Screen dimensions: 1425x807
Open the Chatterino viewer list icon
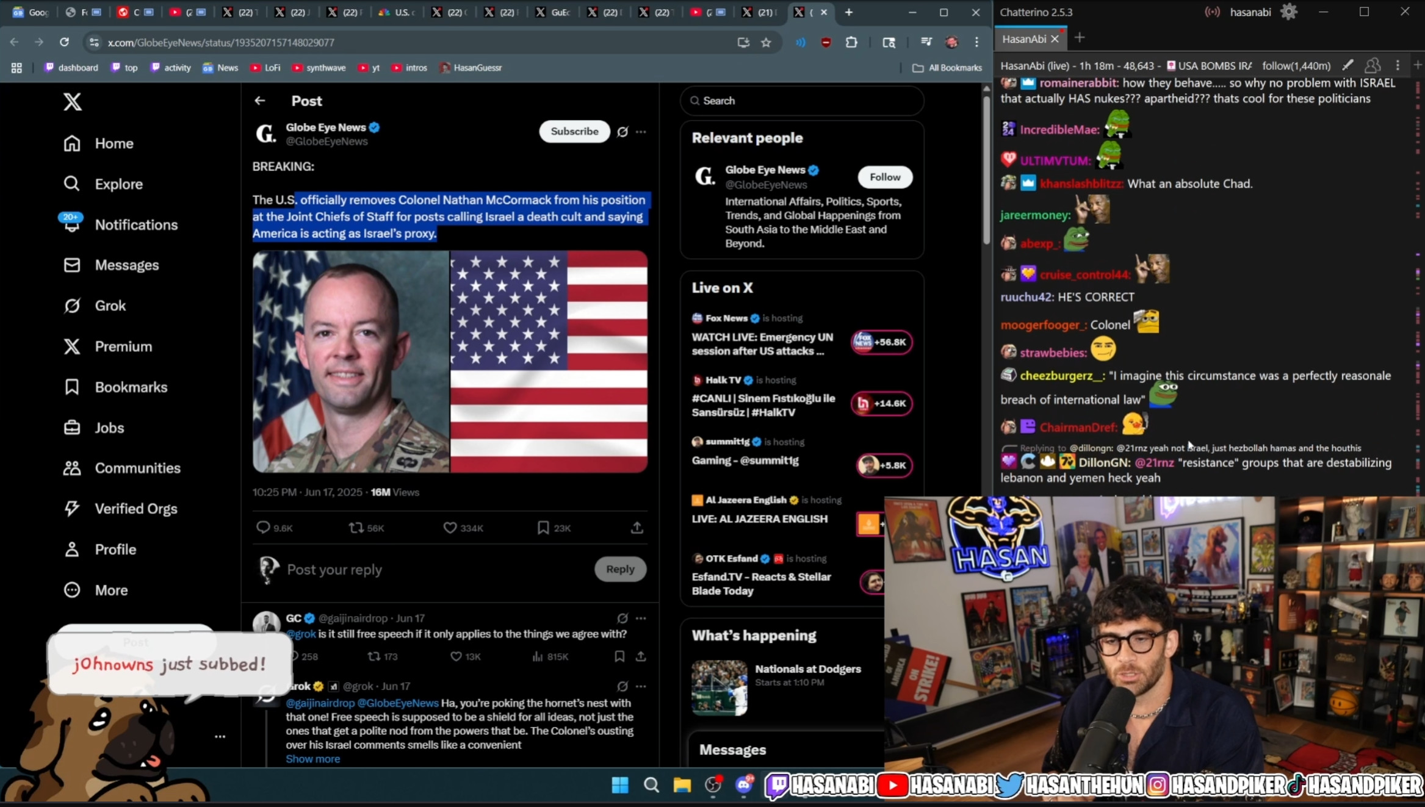point(1373,65)
